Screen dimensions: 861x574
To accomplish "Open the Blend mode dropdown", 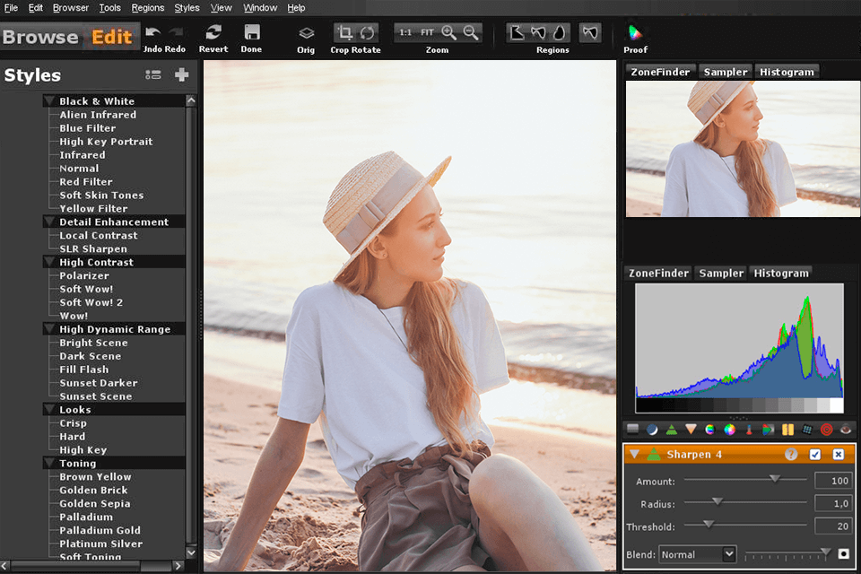I will [698, 554].
